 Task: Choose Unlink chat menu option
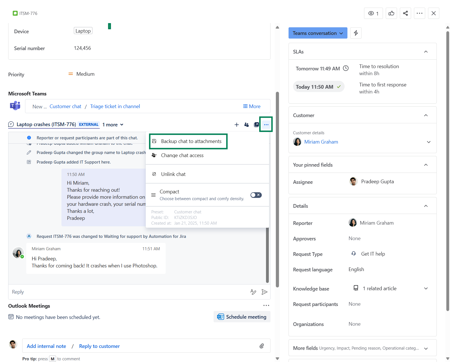pyautogui.click(x=173, y=174)
